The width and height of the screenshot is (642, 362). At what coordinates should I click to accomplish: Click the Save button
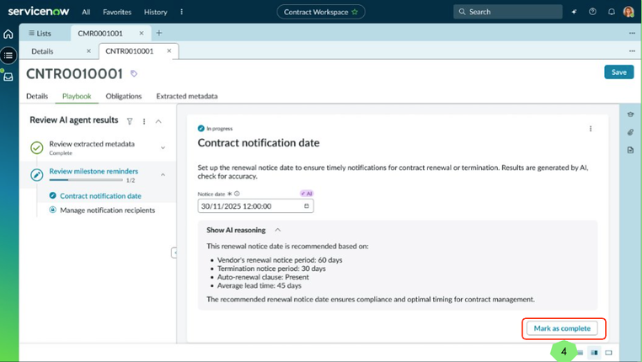click(618, 72)
